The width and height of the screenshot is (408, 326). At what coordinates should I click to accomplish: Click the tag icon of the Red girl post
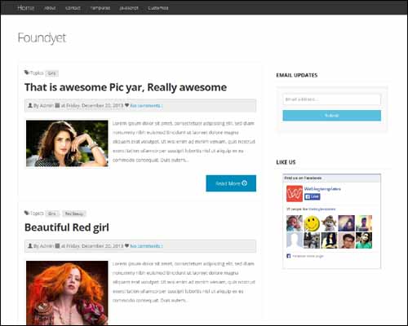[26, 213]
